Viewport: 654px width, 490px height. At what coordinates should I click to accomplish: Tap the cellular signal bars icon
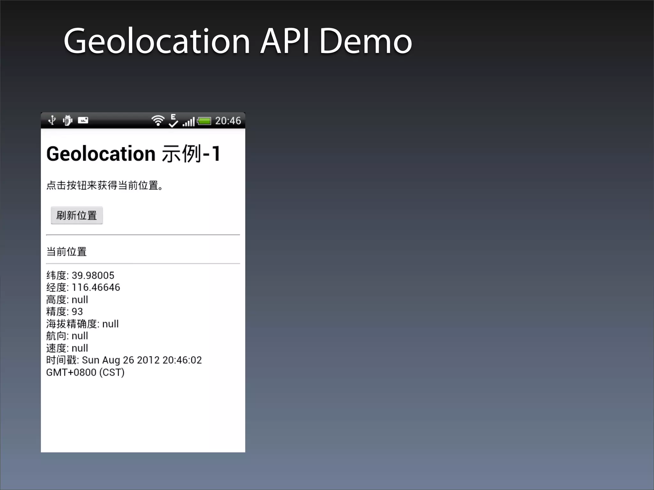pyautogui.click(x=188, y=122)
